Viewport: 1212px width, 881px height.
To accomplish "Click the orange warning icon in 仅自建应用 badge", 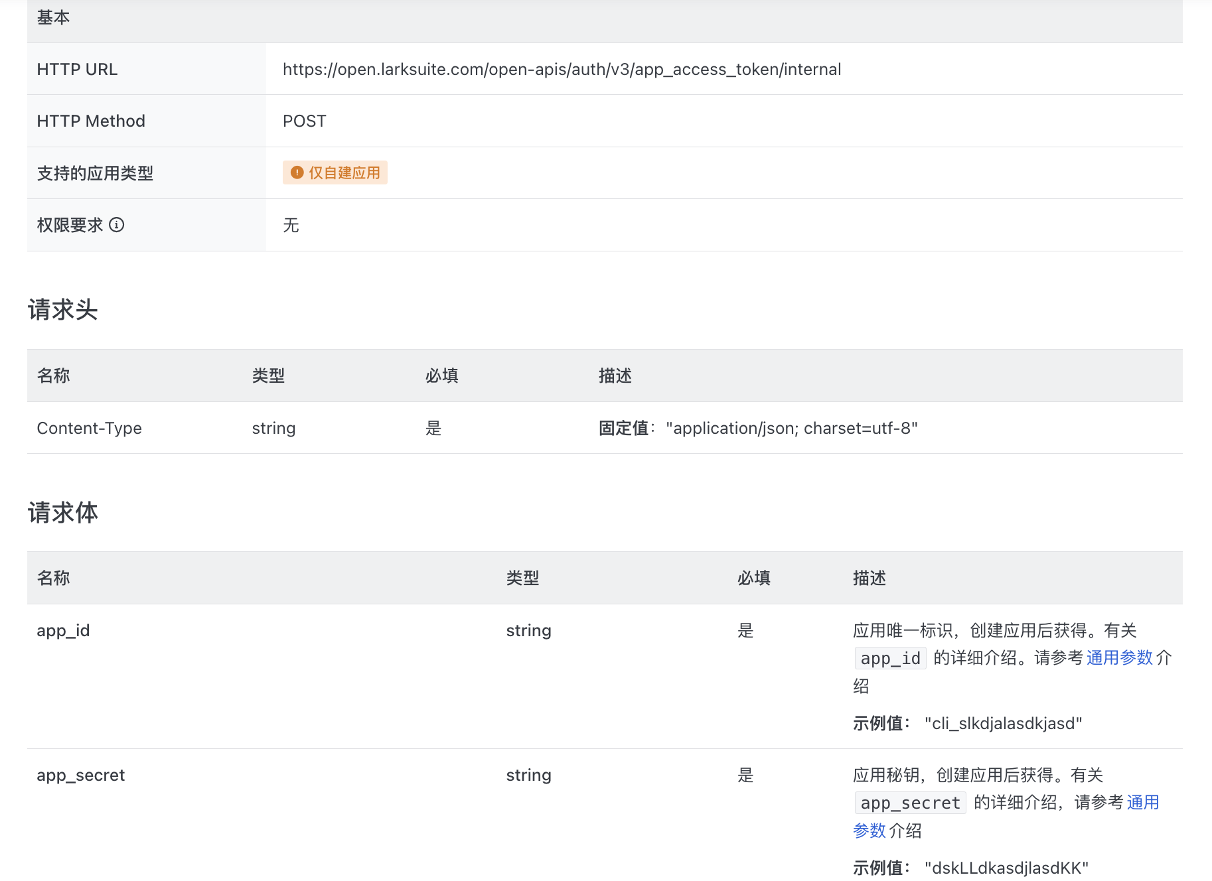I will click(297, 172).
